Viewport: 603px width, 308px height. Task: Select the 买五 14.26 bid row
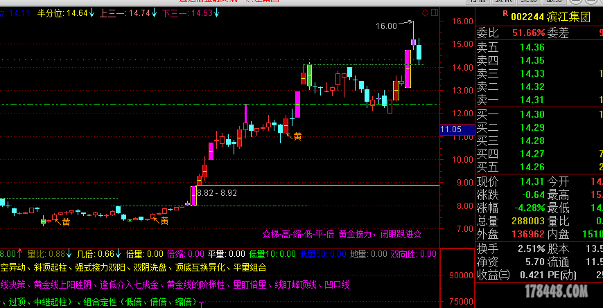[x=539, y=167]
